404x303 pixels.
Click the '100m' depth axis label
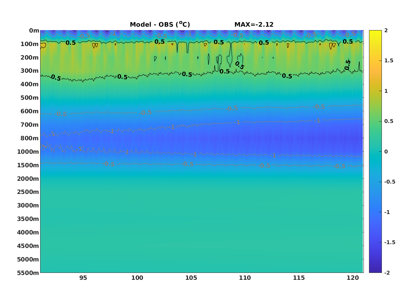[30, 44]
